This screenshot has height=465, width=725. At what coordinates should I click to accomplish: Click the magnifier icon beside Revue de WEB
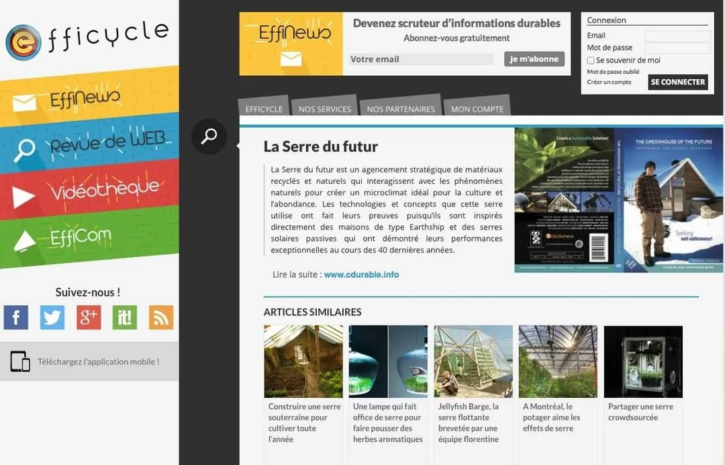pyautogui.click(x=24, y=150)
